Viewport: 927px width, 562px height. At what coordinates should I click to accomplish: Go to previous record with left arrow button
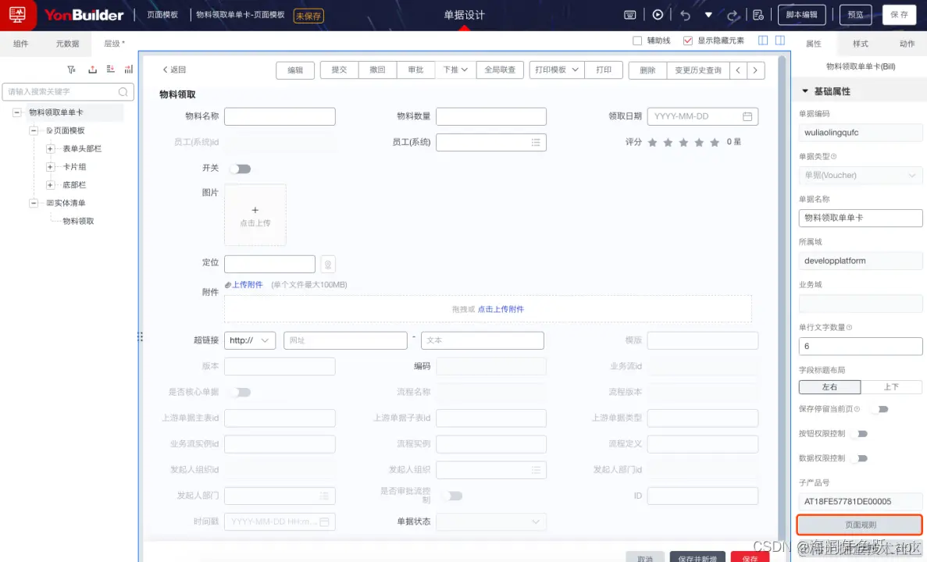738,69
